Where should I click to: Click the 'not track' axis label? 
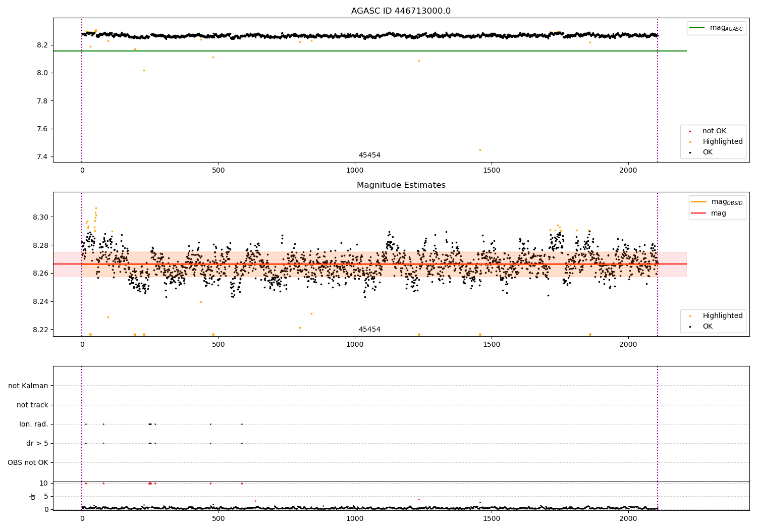pyautogui.click(x=32, y=405)
